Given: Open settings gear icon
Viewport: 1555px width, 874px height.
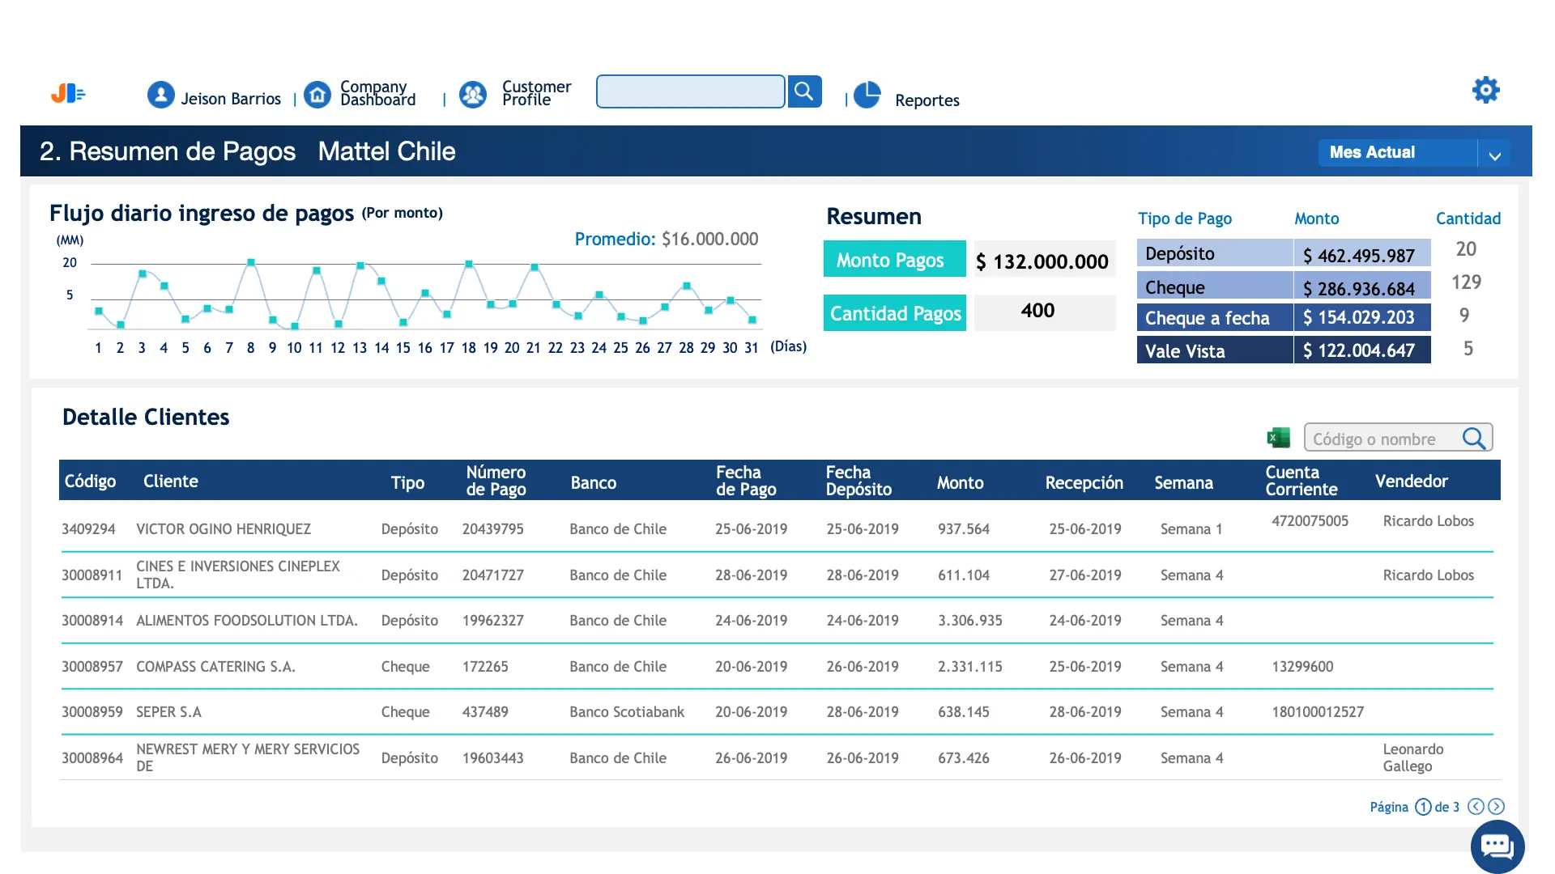Looking at the screenshot, I should pos(1485,90).
